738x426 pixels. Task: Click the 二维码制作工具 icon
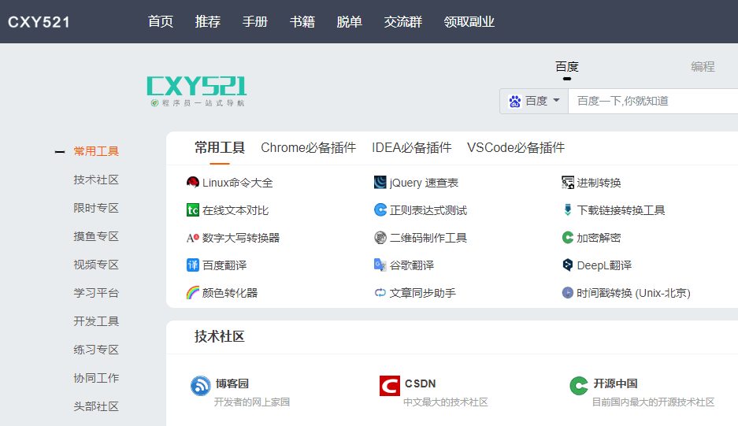380,238
